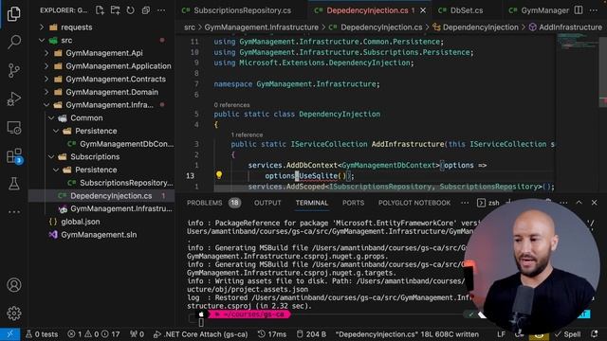The image size is (607, 341).
Task: Close the bottom panel
Action: click(595, 203)
